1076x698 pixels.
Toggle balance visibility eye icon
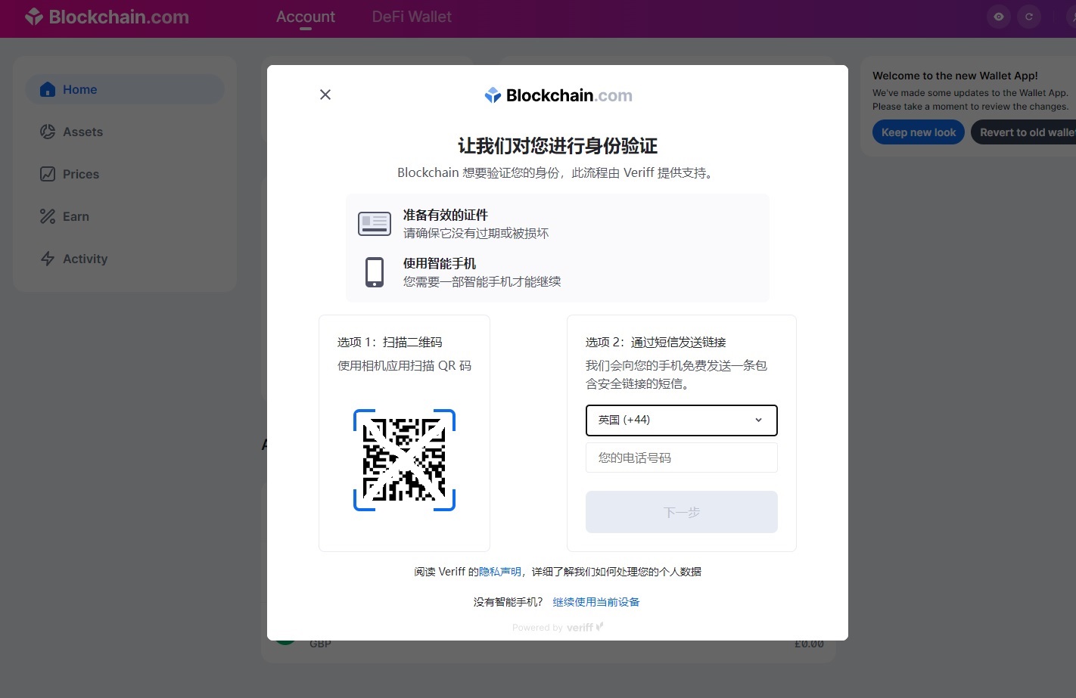click(999, 17)
